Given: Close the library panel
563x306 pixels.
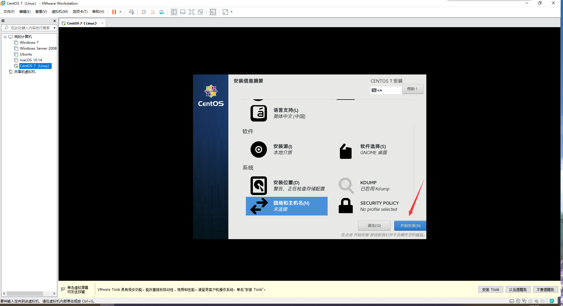Looking at the screenshot, I should tap(55, 21).
